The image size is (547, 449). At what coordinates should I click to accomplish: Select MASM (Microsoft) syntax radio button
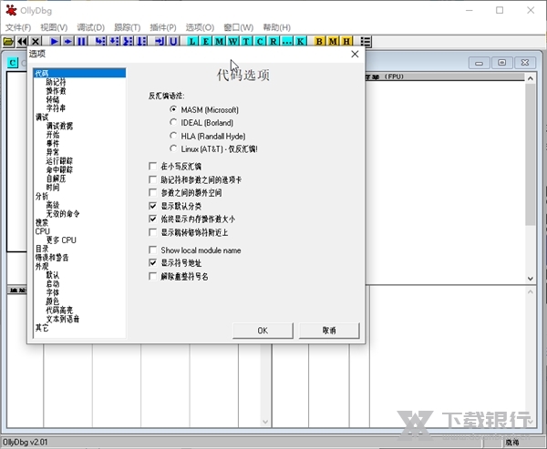[173, 109]
